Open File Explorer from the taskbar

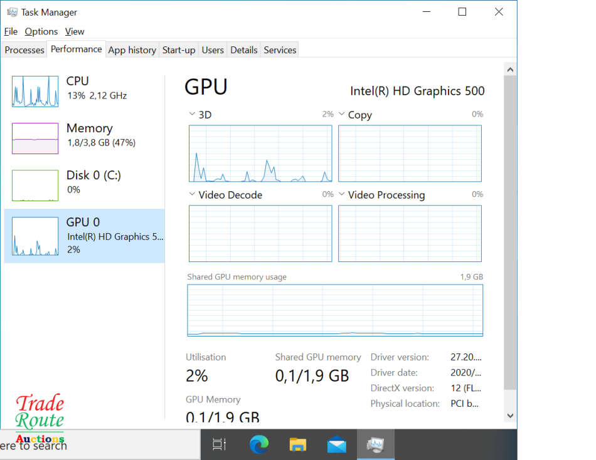pyautogui.click(x=297, y=444)
